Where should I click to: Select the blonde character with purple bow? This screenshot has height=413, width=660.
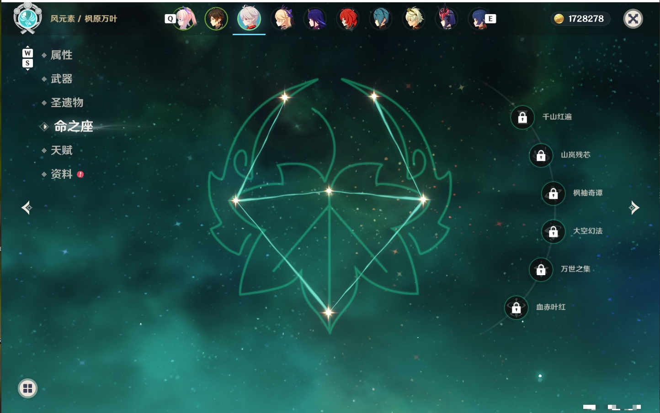(283, 19)
